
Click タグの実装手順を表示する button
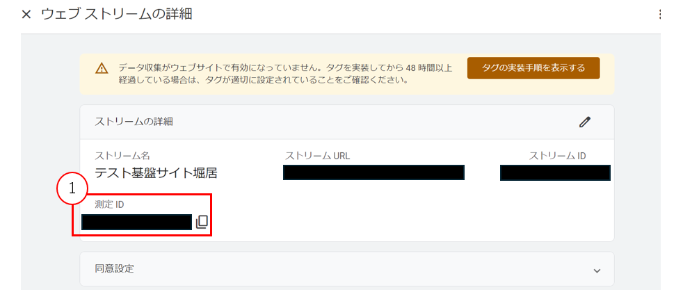pos(533,68)
